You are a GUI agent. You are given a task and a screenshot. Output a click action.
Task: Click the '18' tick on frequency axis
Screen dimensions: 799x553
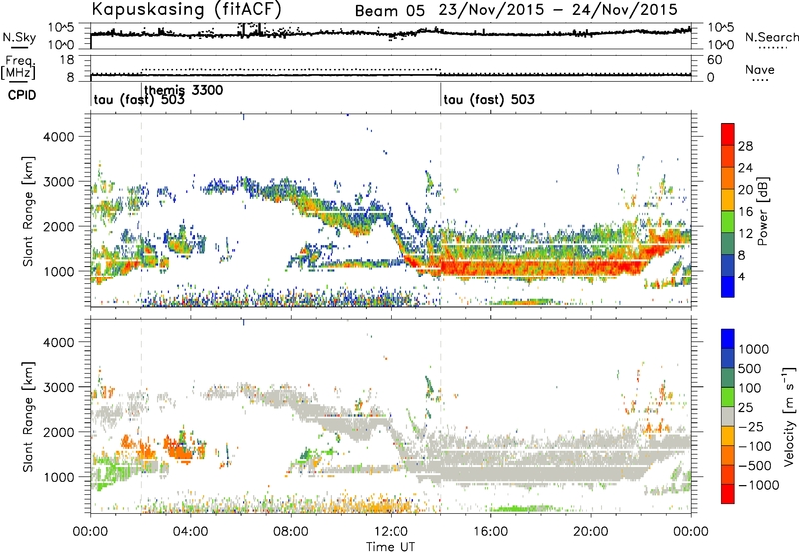tap(66, 60)
